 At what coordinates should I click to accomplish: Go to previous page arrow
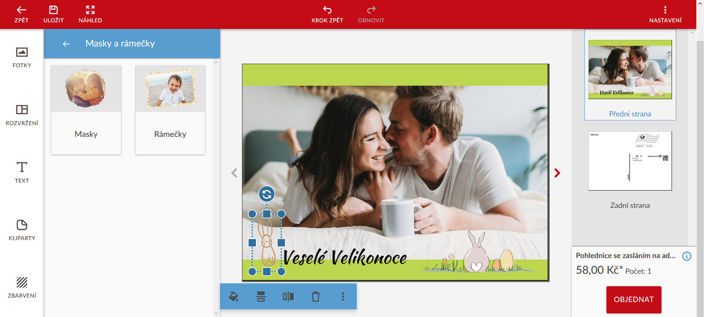(234, 173)
